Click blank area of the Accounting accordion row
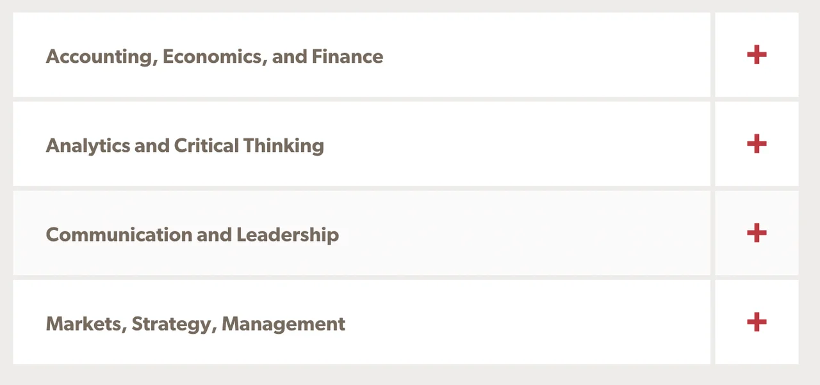The image size is (820, 385). pyautogui.click(x=545, y=55)
